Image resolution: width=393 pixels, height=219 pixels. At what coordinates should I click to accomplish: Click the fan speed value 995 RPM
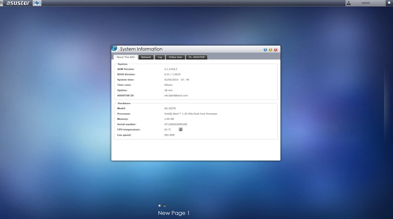(x=169, y=135)
